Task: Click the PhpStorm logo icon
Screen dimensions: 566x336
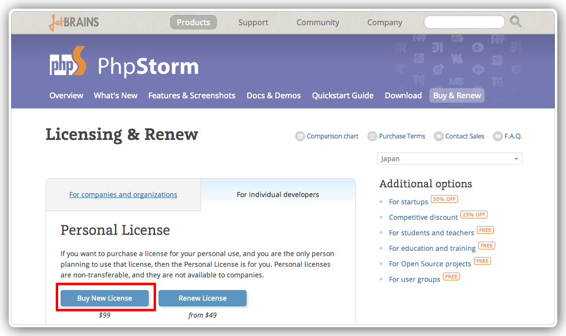Action: [68, 61]
